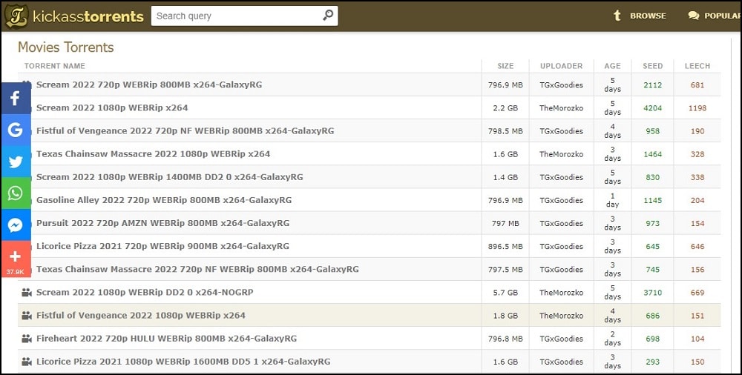
Task: Open Scream 2022 1080p WEBRip x264 torrent
Action: pos(112,107)
